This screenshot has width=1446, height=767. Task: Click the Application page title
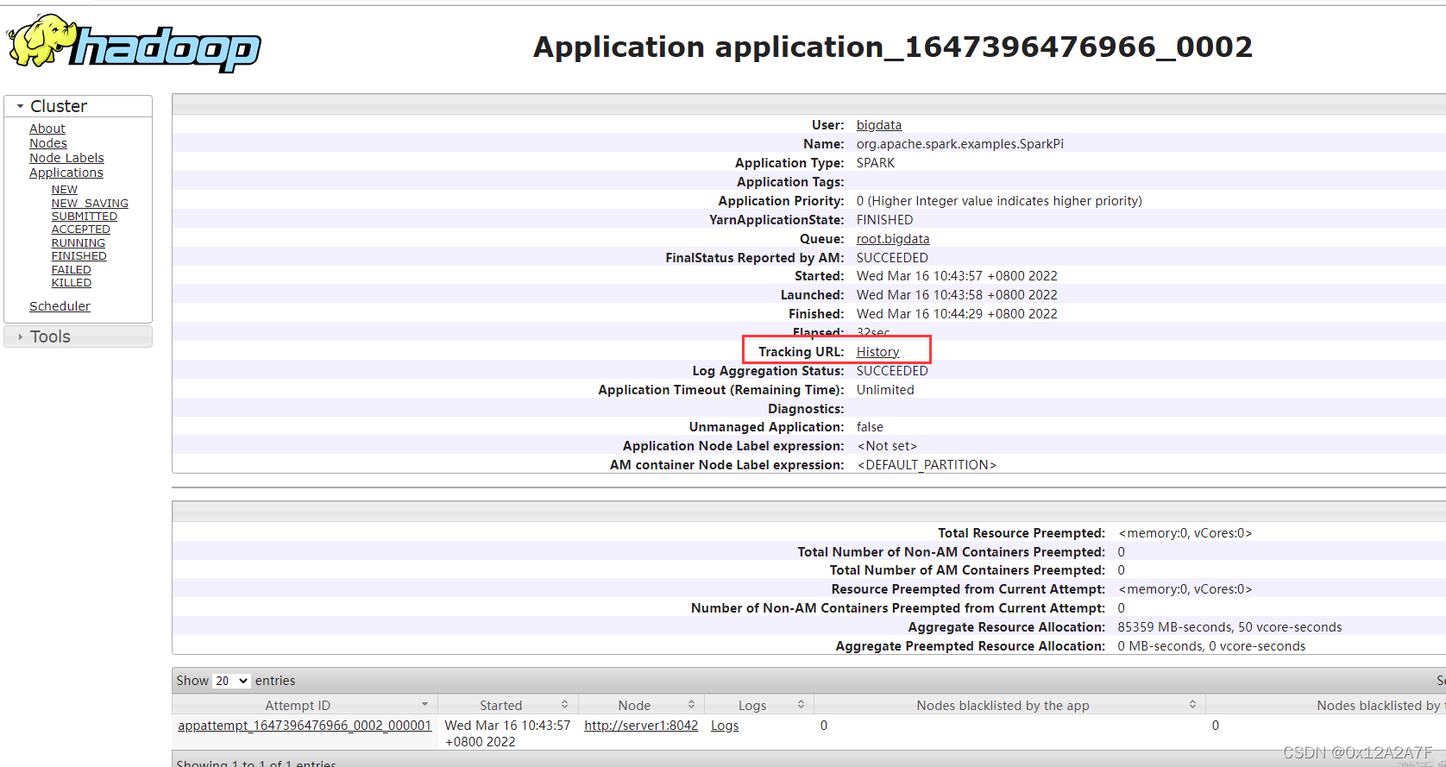coord(893,47)
